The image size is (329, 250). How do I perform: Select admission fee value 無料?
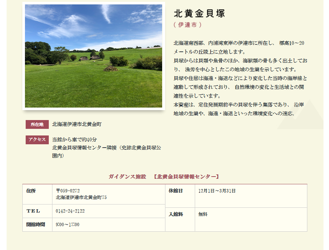[x=203, y=214]
